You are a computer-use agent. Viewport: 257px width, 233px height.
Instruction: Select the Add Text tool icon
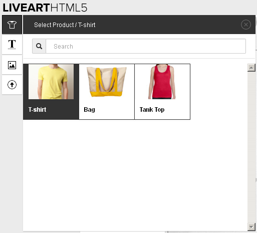(12, 45)
